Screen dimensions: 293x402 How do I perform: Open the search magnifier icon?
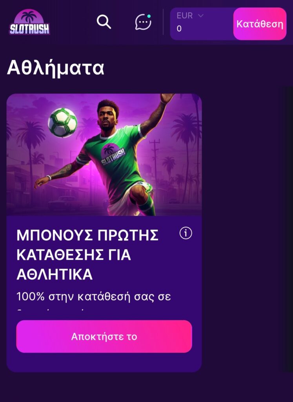coord(104,22)
